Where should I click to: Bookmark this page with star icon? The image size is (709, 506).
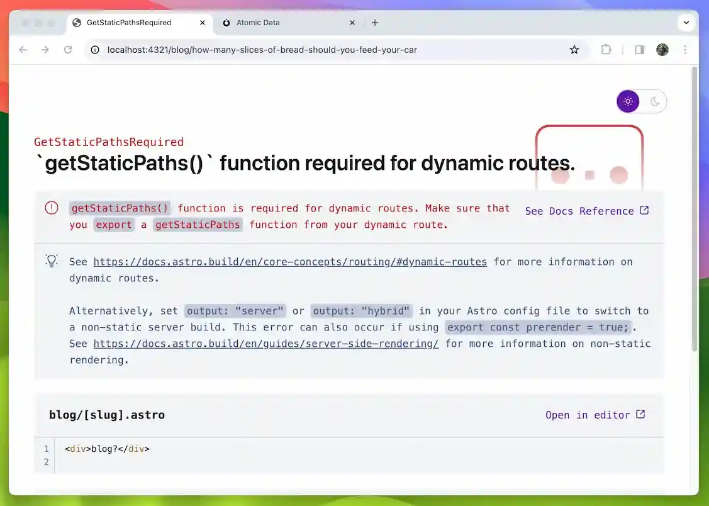574,50
